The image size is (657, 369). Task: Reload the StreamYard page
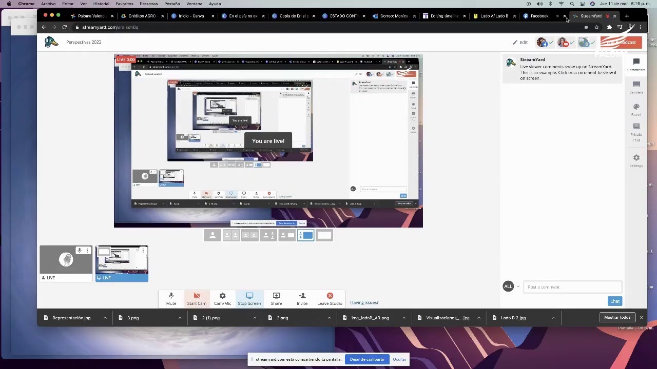point(65,27)
